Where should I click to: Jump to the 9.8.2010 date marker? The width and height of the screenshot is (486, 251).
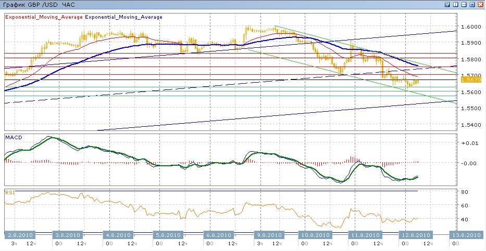point(267,234)
